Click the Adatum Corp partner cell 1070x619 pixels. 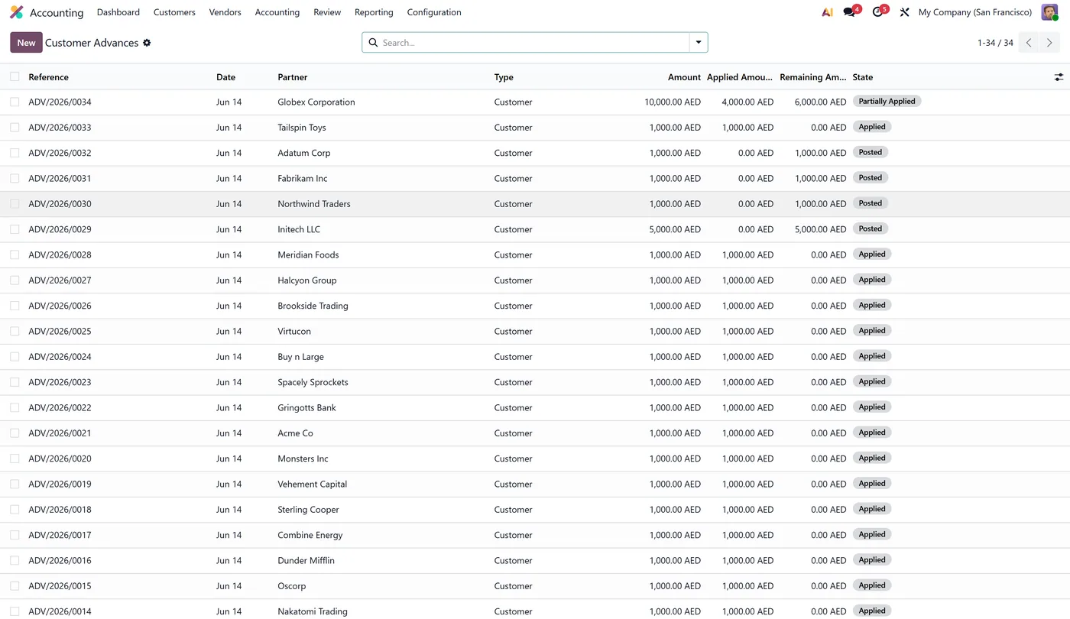304,153
